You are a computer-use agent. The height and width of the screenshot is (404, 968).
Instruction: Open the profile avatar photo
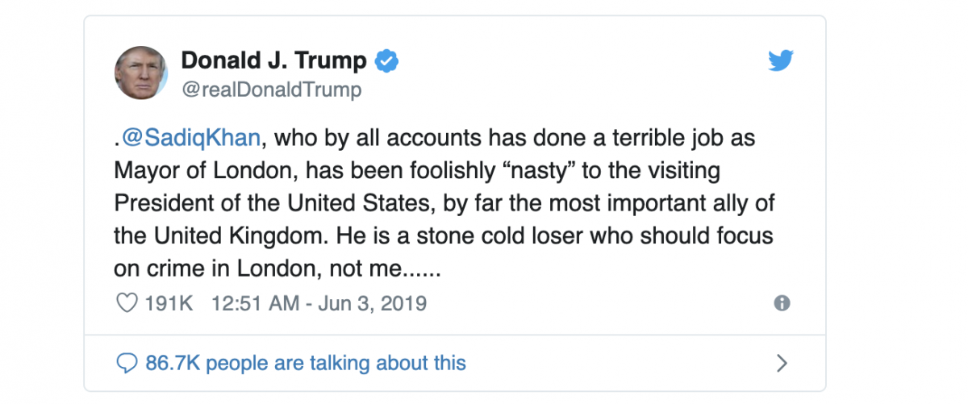(x=141, y=73)
